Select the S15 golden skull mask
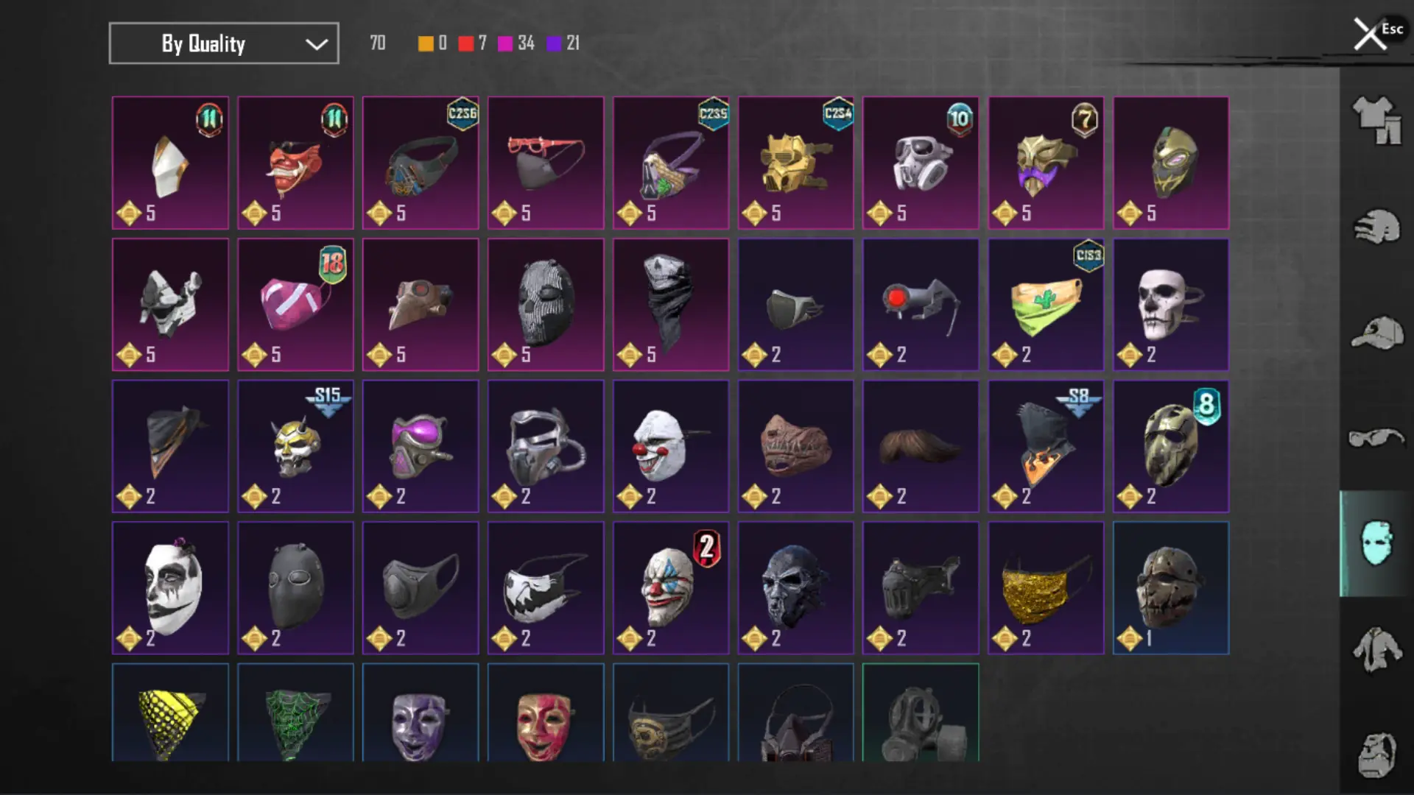This screenshot has height=795, width=1414. [295, 446]
